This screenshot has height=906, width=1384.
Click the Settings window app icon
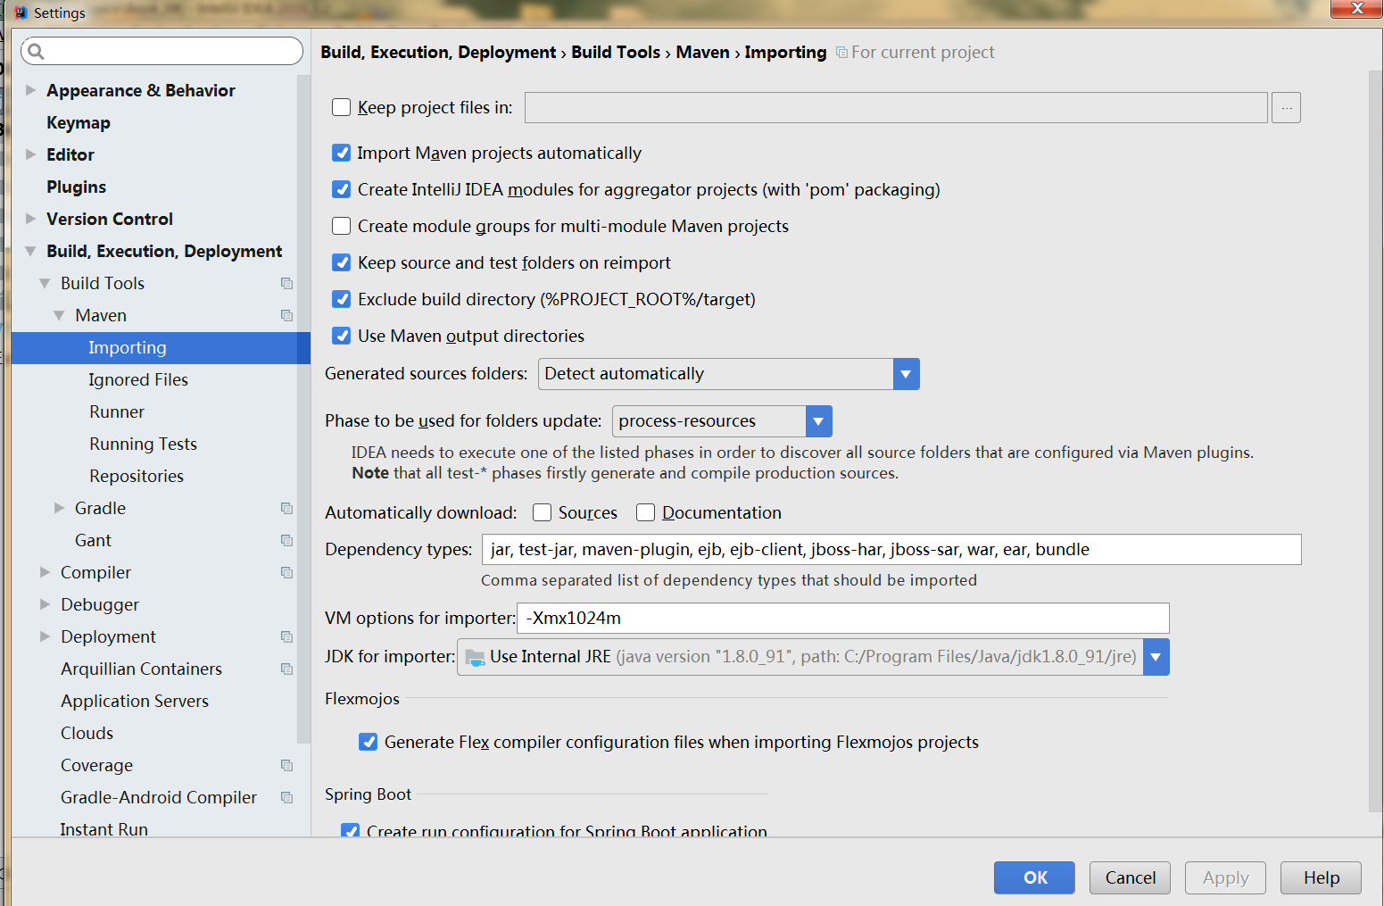tap(21, 12)
